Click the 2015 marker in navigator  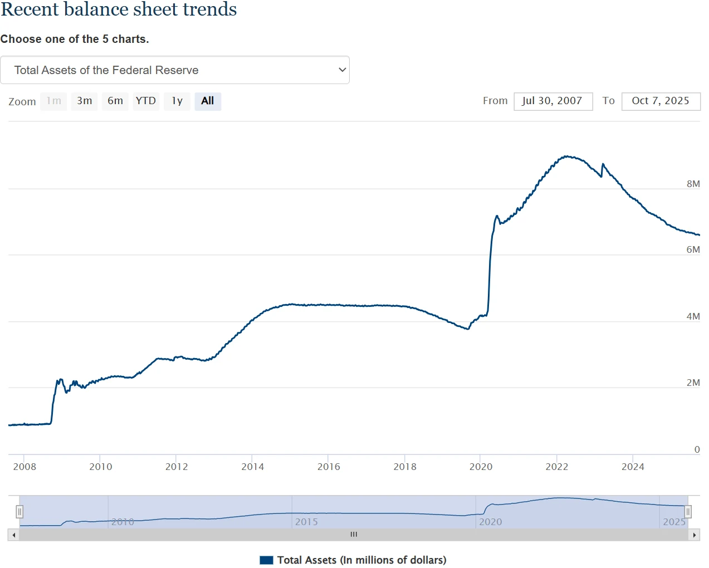[306, 522]
